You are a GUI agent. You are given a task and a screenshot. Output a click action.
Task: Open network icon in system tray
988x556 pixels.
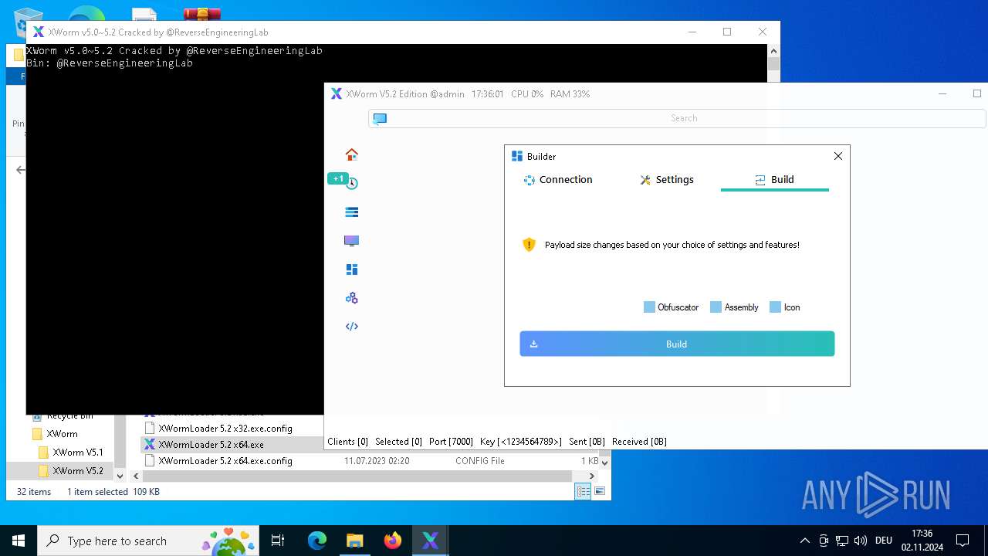(x=842, y=541)
